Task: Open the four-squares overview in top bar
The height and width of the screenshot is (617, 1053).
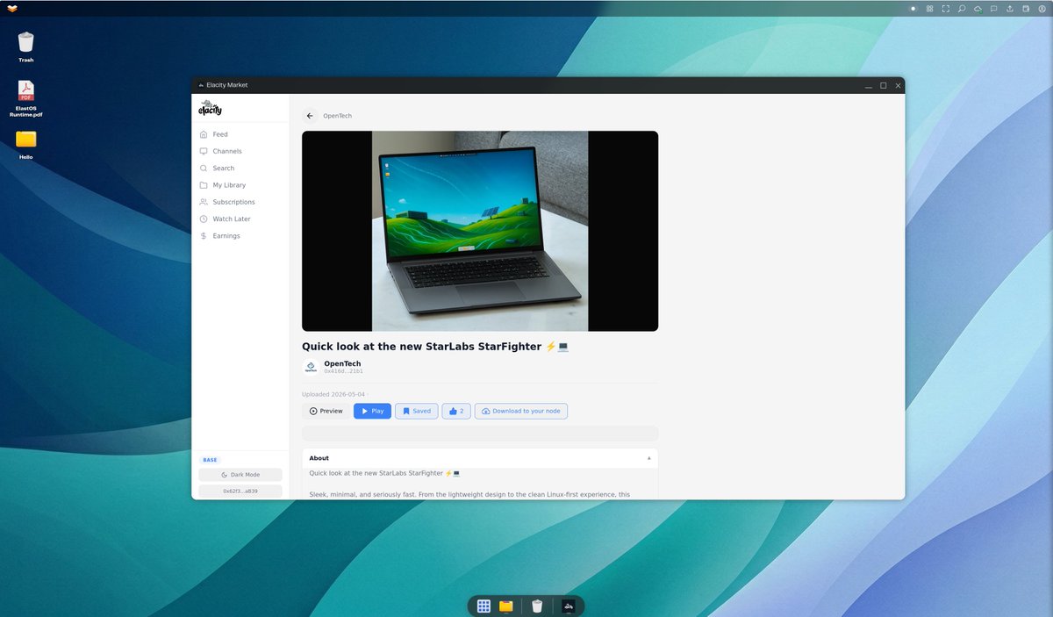Action: tap(929, 9)
